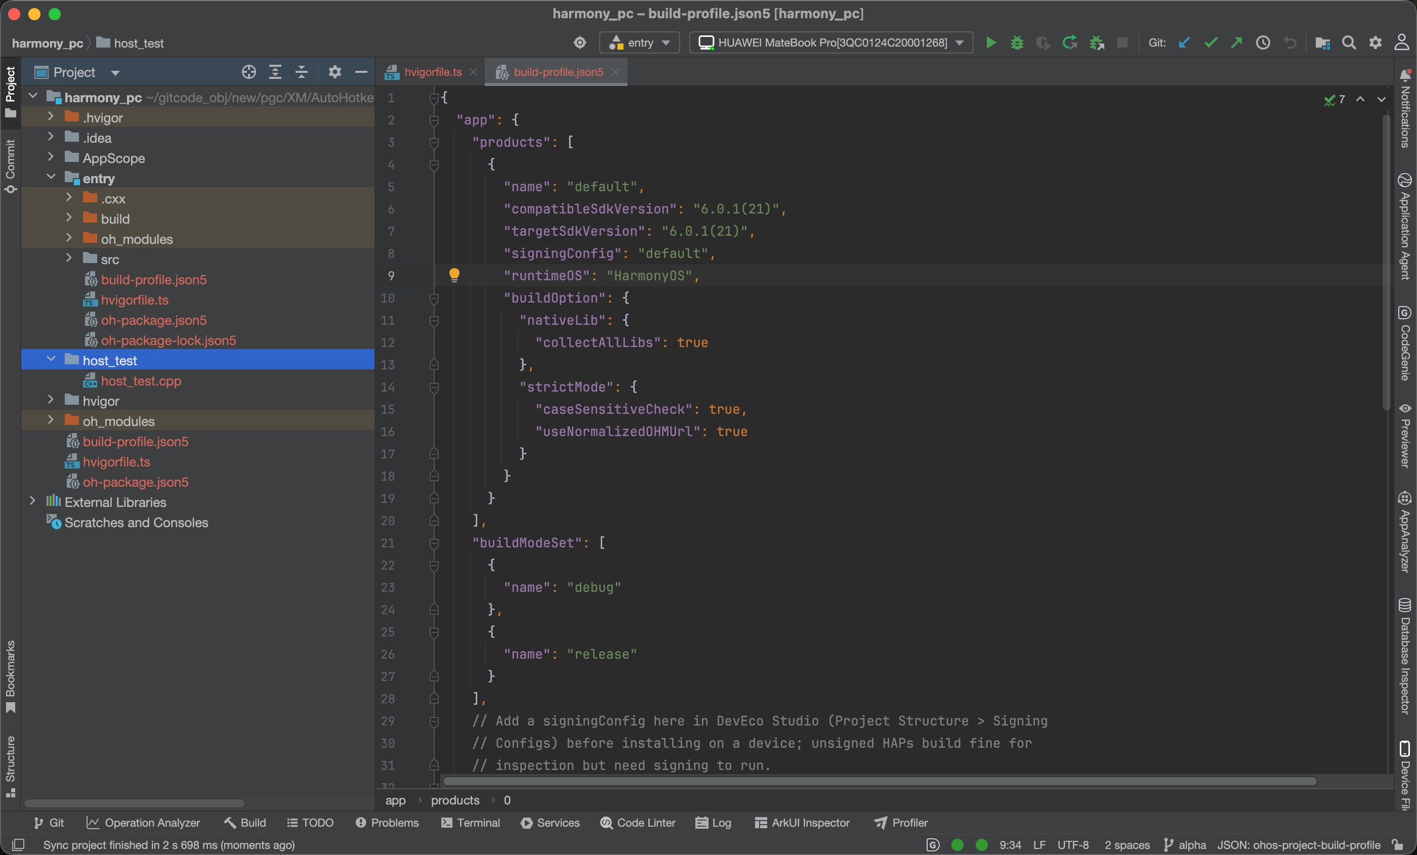
Task: Open Search Everywhere magnifier icon
Action: [1349, 42]
